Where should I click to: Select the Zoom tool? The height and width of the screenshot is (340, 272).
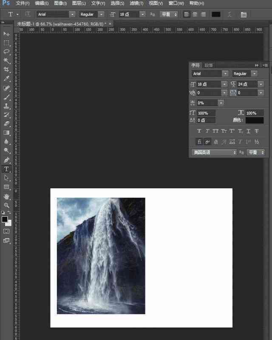click(6, 205)
